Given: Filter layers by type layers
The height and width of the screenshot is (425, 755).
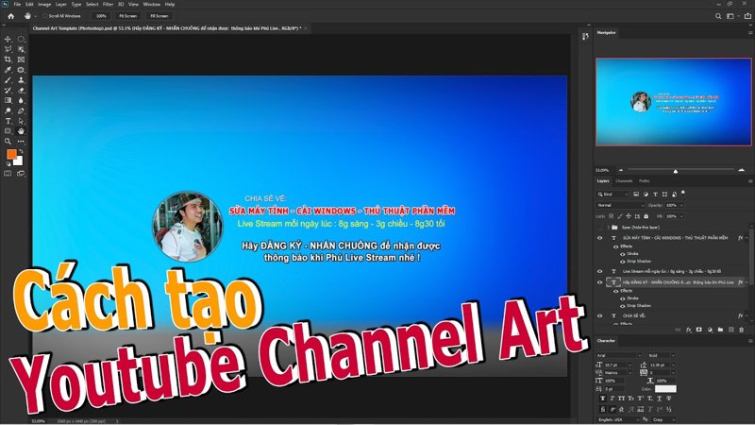Looking at the screenshot, I should (x=655, y=195).
